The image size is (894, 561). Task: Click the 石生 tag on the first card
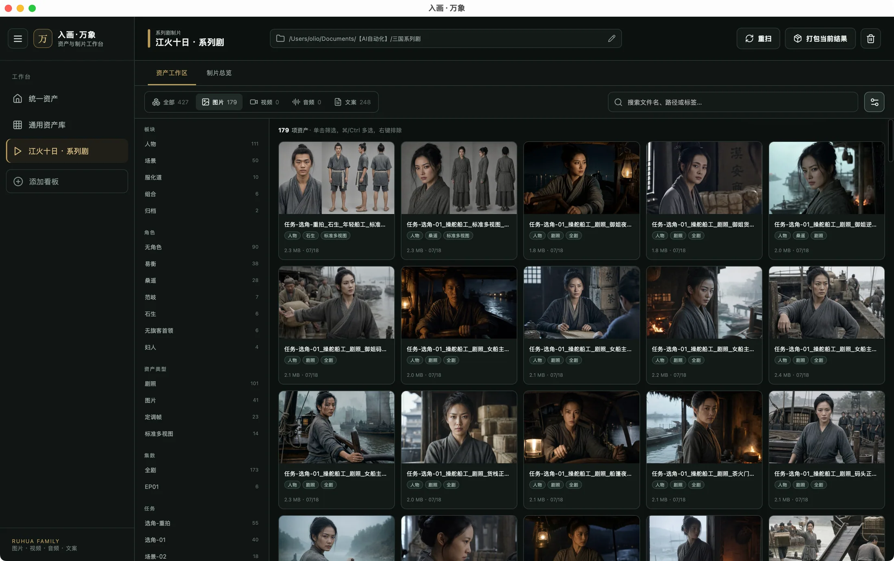click(x=310, y=236)
